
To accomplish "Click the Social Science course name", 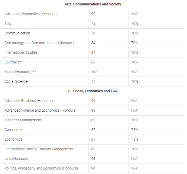I will click(x=16, y=81).
